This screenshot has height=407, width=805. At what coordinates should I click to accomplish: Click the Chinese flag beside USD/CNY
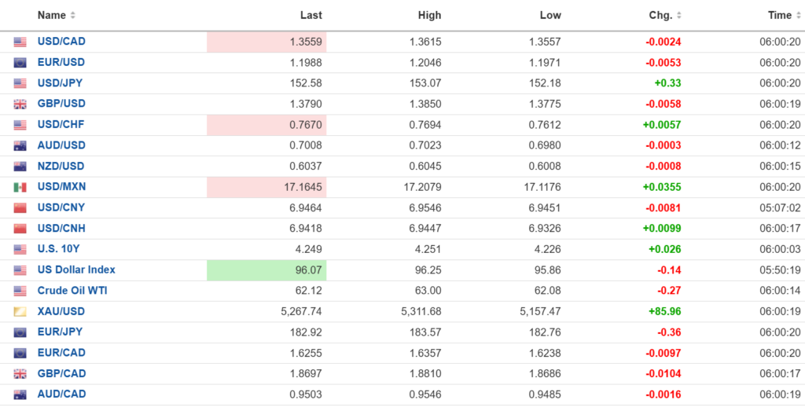pyautogui.click(x=20, y=208)
